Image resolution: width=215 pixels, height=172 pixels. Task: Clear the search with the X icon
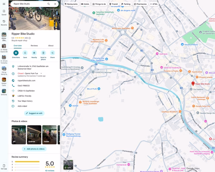(55, 4)
